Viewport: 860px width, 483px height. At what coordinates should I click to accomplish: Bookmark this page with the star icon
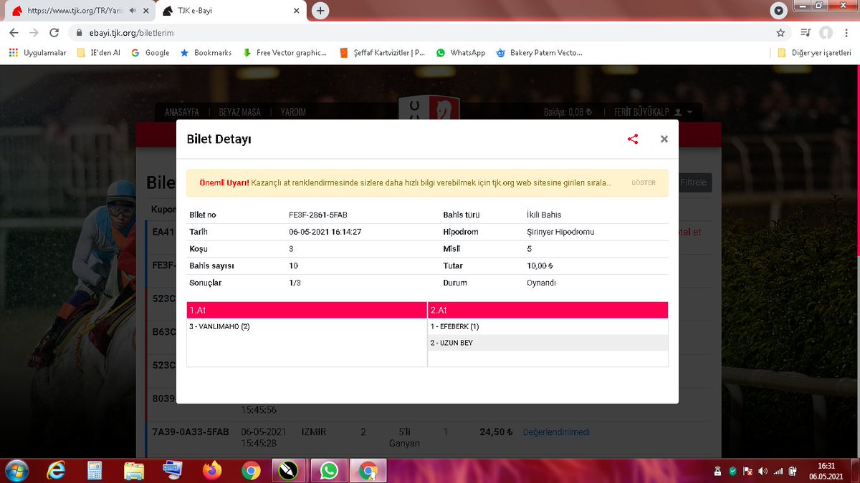point(780,33)
